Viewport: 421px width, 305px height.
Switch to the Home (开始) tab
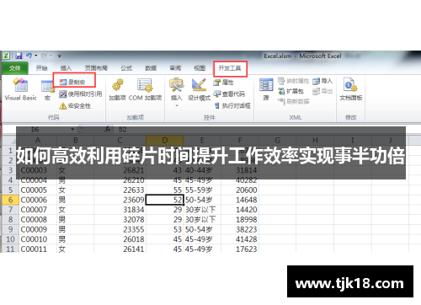coord(41,68)
